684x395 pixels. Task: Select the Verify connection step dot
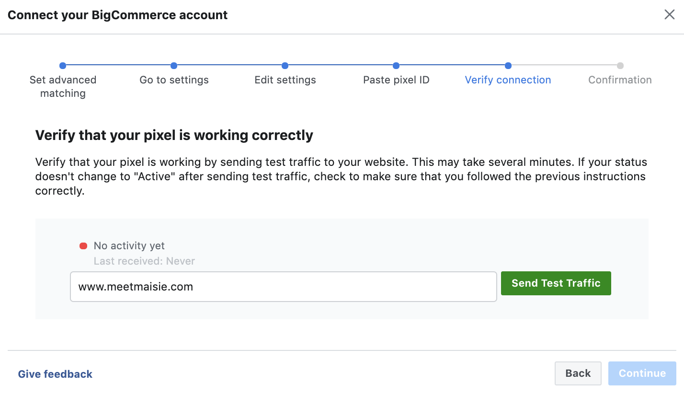click(x=508, y=66)
